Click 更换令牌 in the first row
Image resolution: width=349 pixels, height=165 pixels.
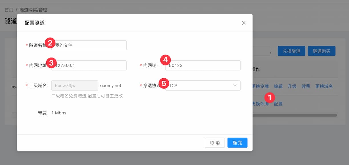(x=260, y=86)
